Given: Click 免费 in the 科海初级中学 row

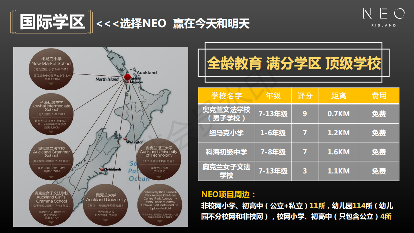Looking at the screenshot, I should tap(379, 152).
